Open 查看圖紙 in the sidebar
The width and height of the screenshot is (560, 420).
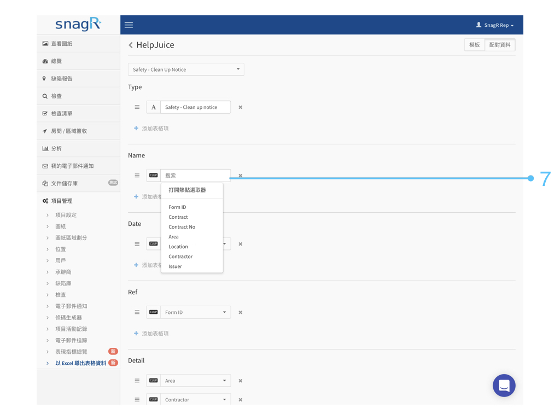point(78,44)
